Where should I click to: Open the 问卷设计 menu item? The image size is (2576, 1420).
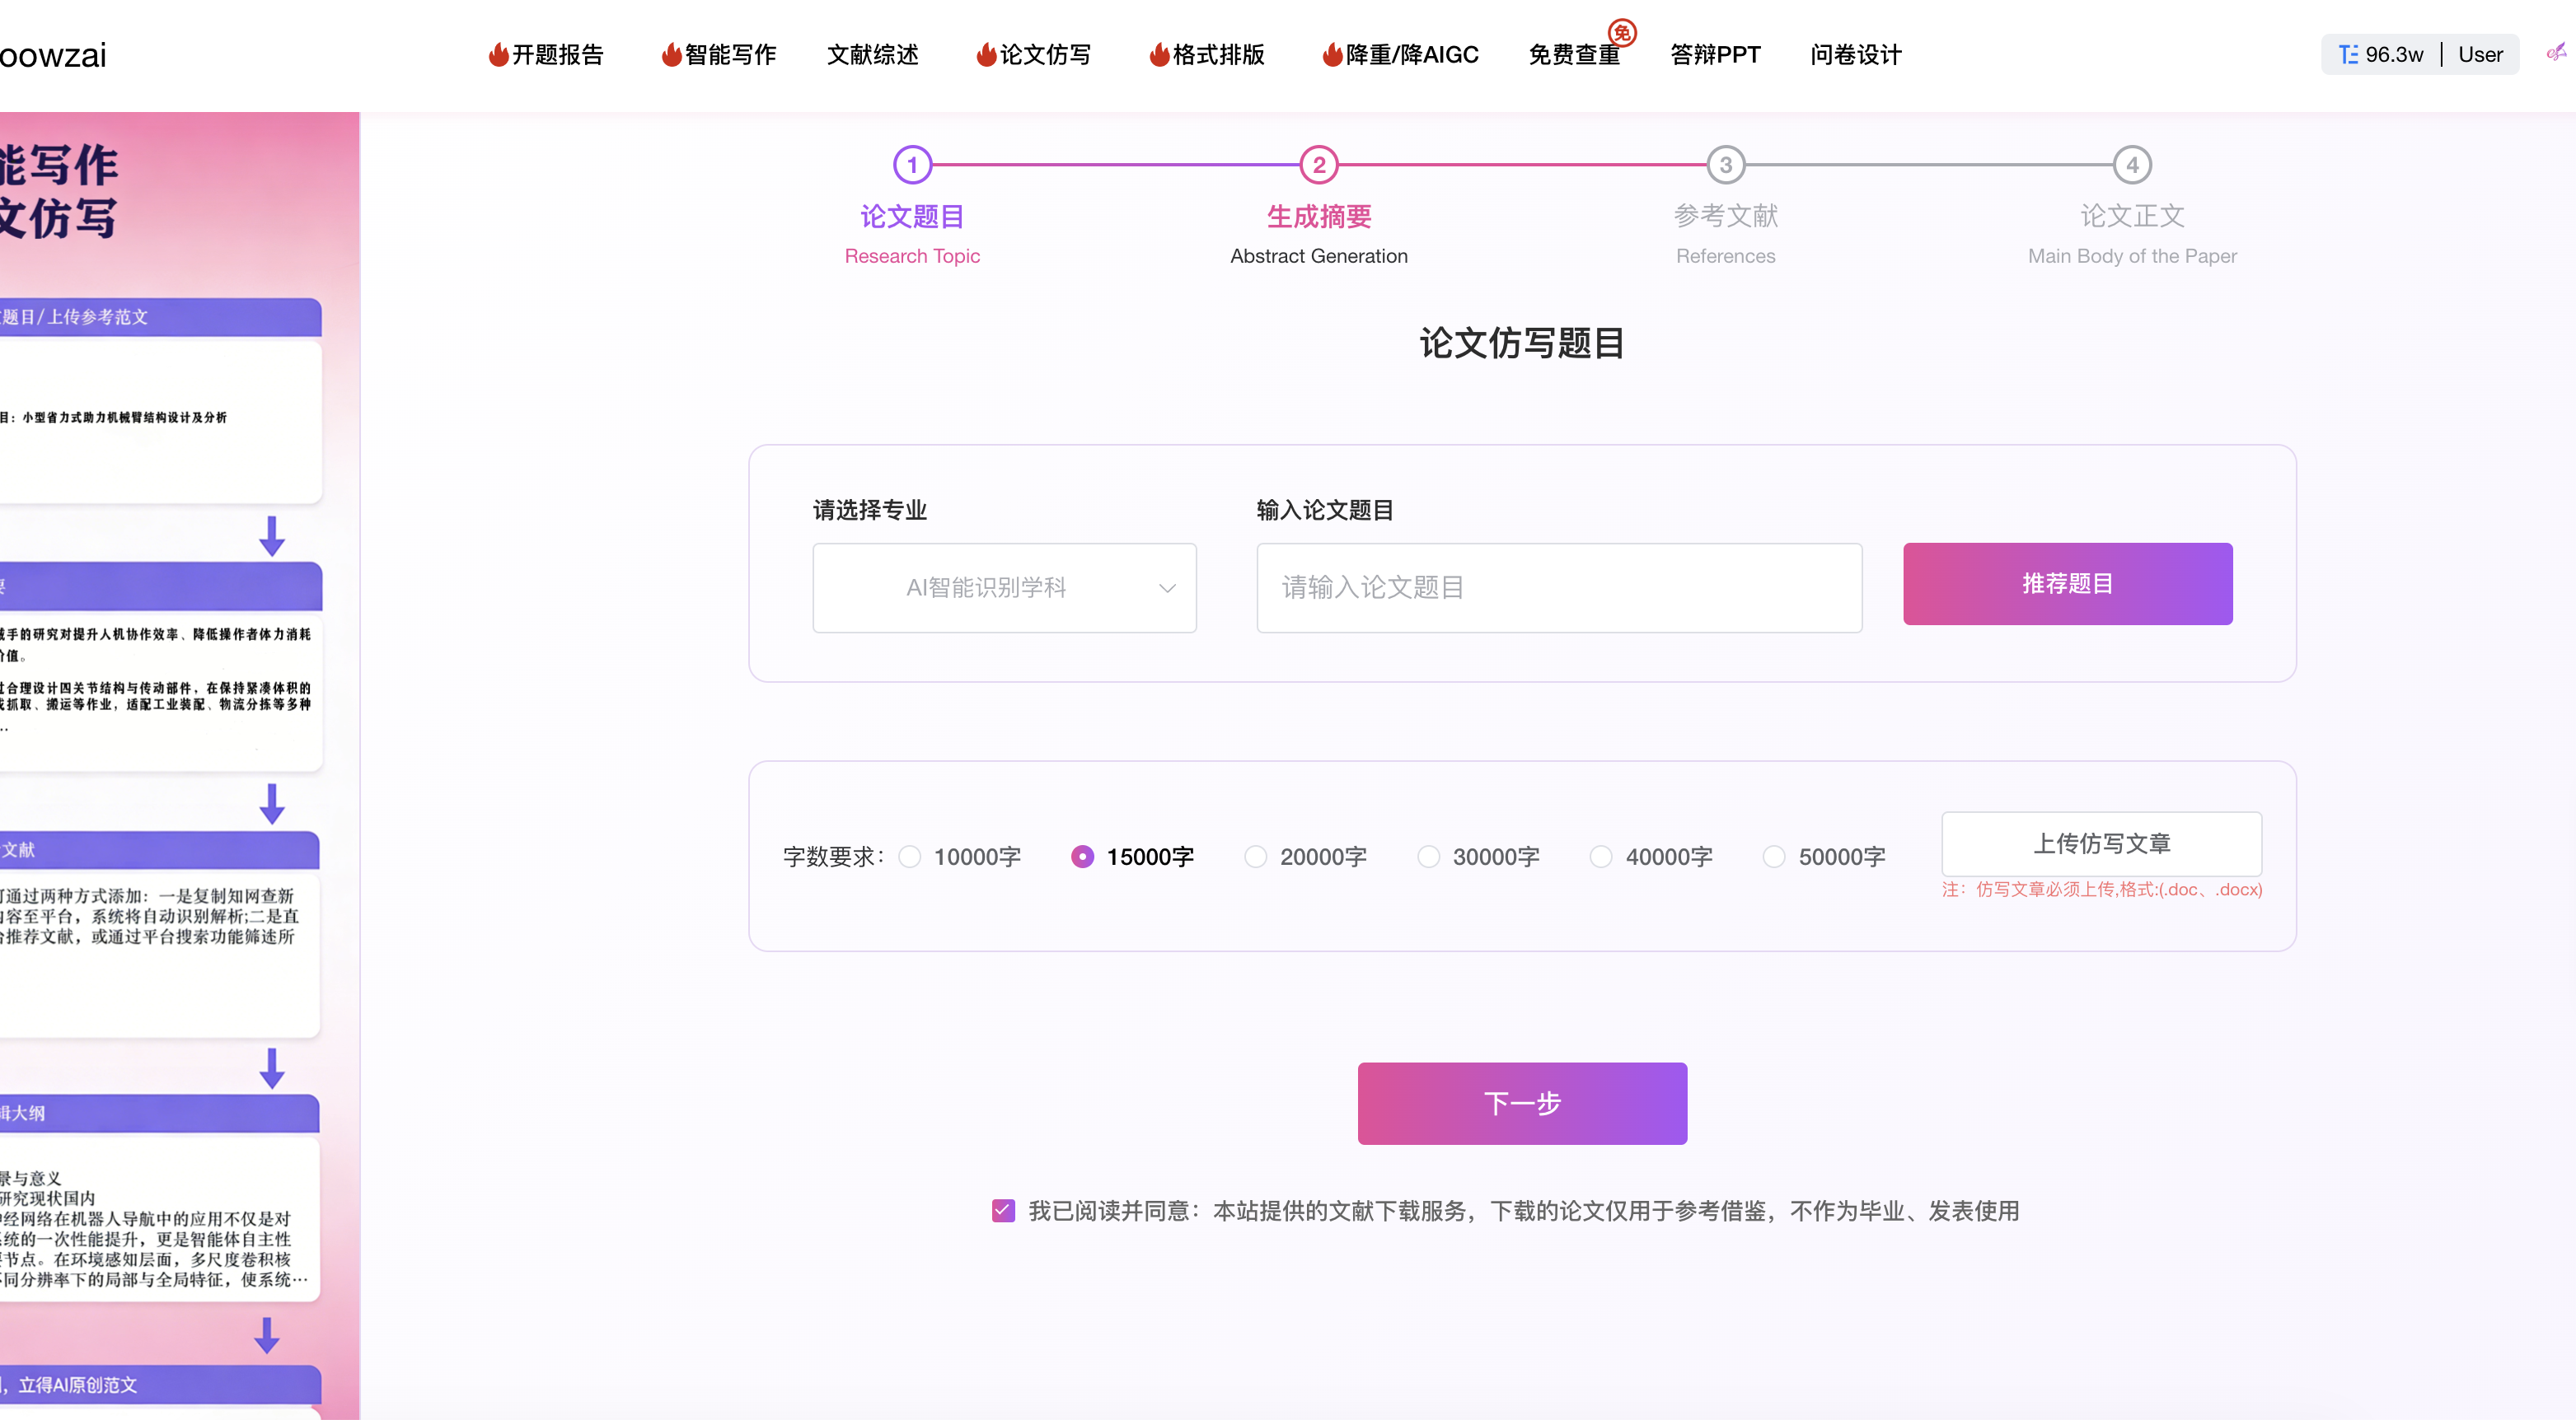1855,55
